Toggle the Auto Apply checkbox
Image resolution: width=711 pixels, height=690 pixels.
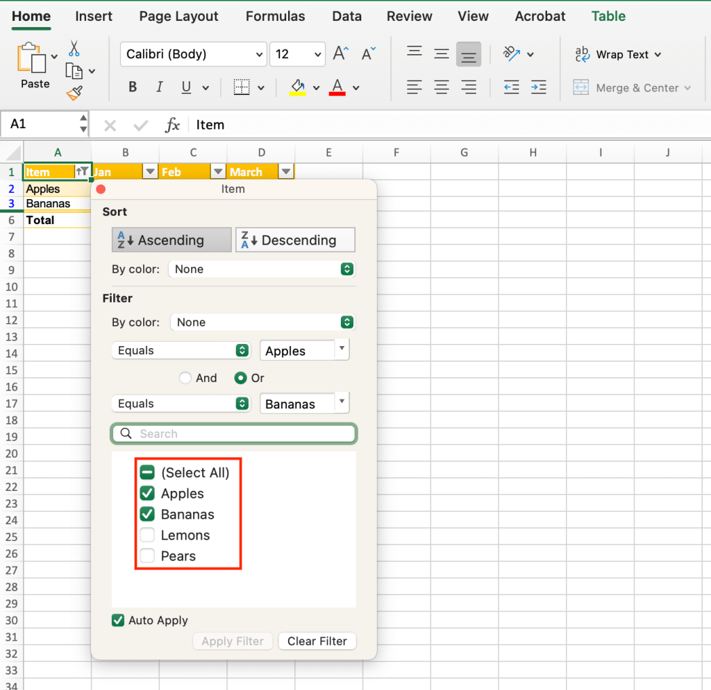[118, 620]
